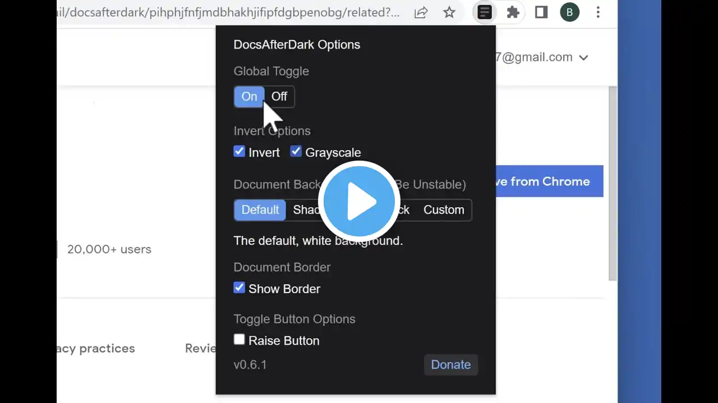Click the blue Remove from Chrome button
Screen dimensions: 718x403
coord(550,181)
